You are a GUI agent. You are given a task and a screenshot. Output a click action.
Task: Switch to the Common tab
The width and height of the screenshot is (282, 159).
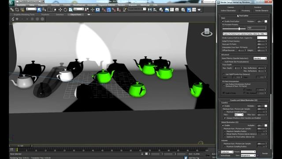pyautogui.click(x=230, y=8)
